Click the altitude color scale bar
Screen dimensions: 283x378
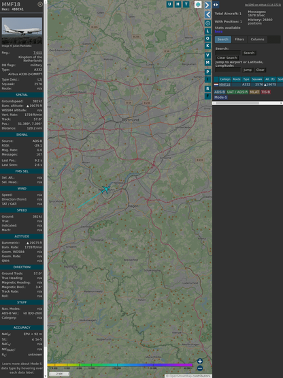(120, 365)
